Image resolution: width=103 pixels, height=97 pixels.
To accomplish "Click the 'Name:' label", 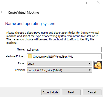I will pos(21,49).
